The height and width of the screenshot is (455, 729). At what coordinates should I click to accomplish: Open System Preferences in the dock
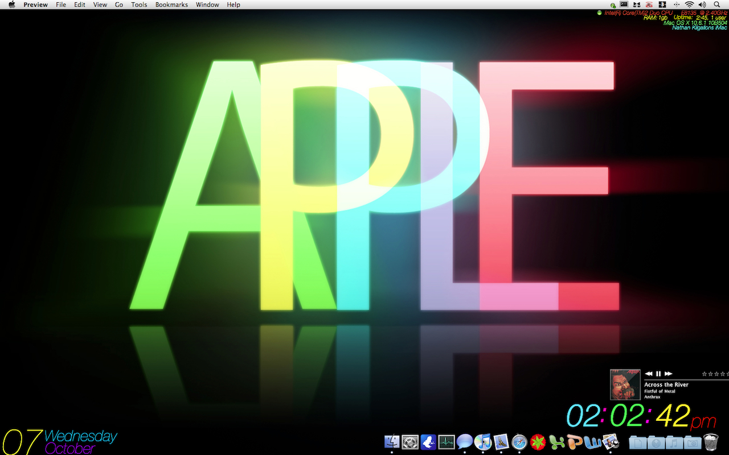410,441
